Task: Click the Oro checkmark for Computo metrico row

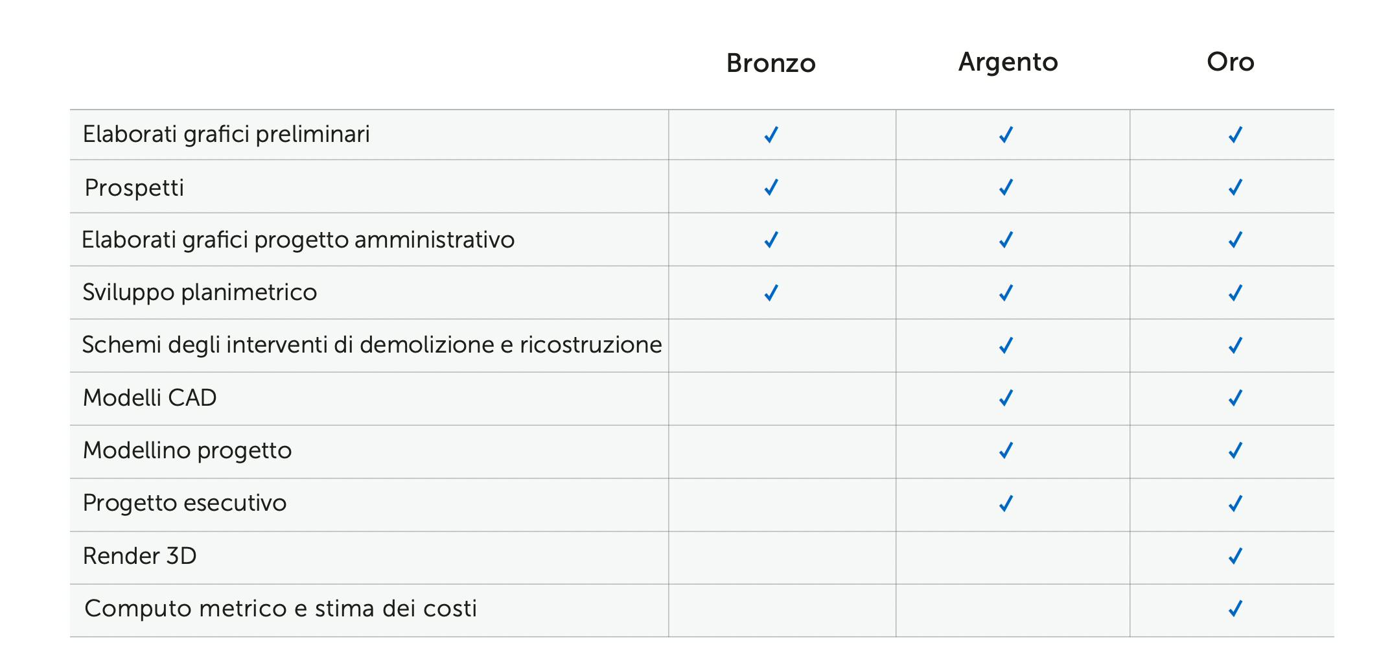Action: pyautogui.click(x=1235, y=609)
